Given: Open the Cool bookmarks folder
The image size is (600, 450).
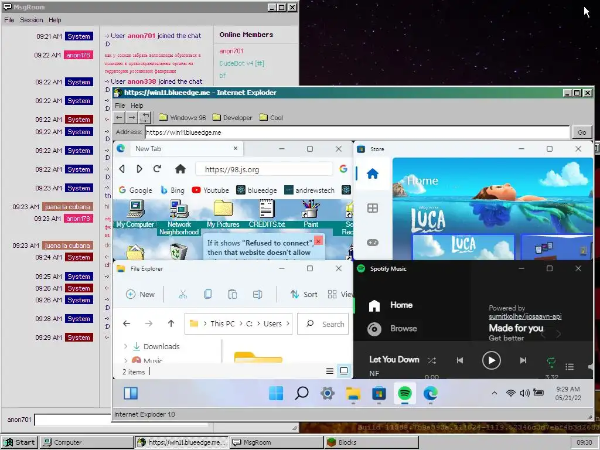Looking at the screenshot, I should click(271, 117).
